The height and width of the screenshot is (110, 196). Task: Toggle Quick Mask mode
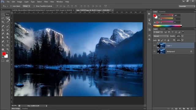[x=3, y=61]
